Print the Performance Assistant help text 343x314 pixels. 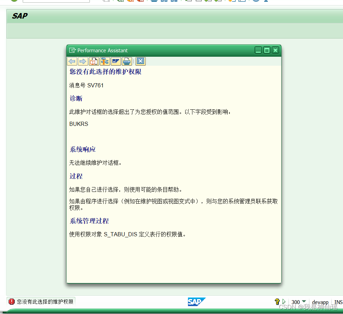[x=127, y=61]
